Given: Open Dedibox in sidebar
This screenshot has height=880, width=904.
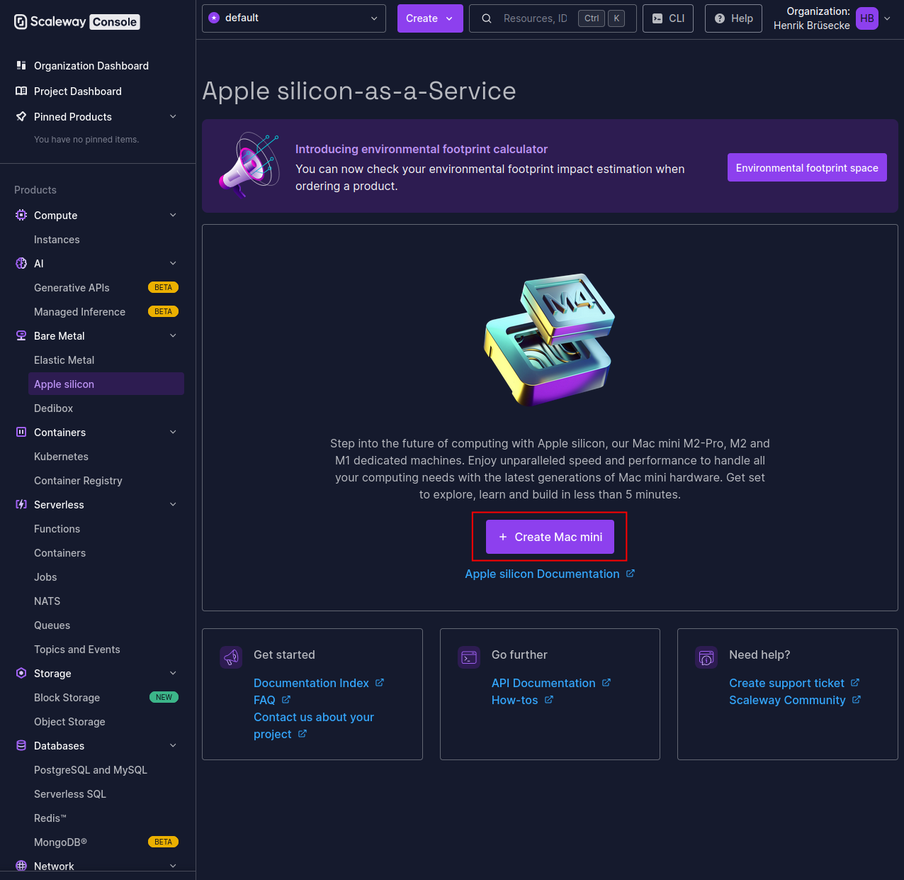Looking at the screenshot, I should click(x=106, y=408).
